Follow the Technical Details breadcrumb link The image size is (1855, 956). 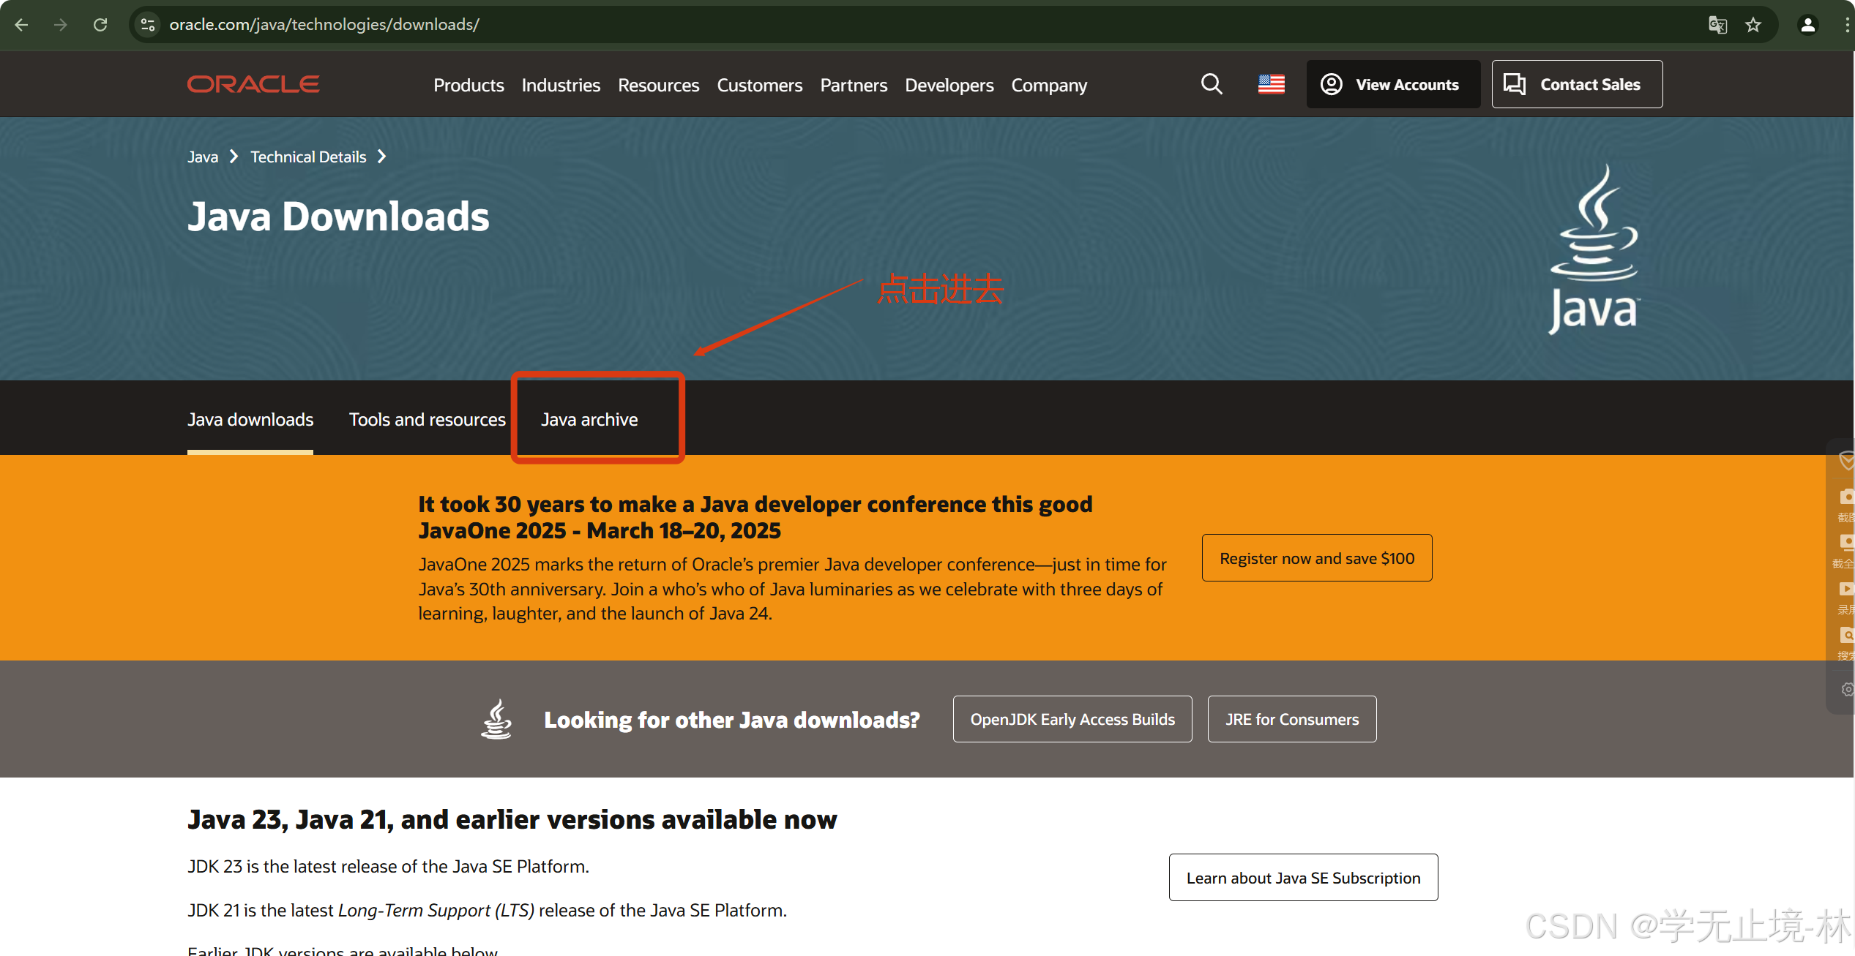308,157
